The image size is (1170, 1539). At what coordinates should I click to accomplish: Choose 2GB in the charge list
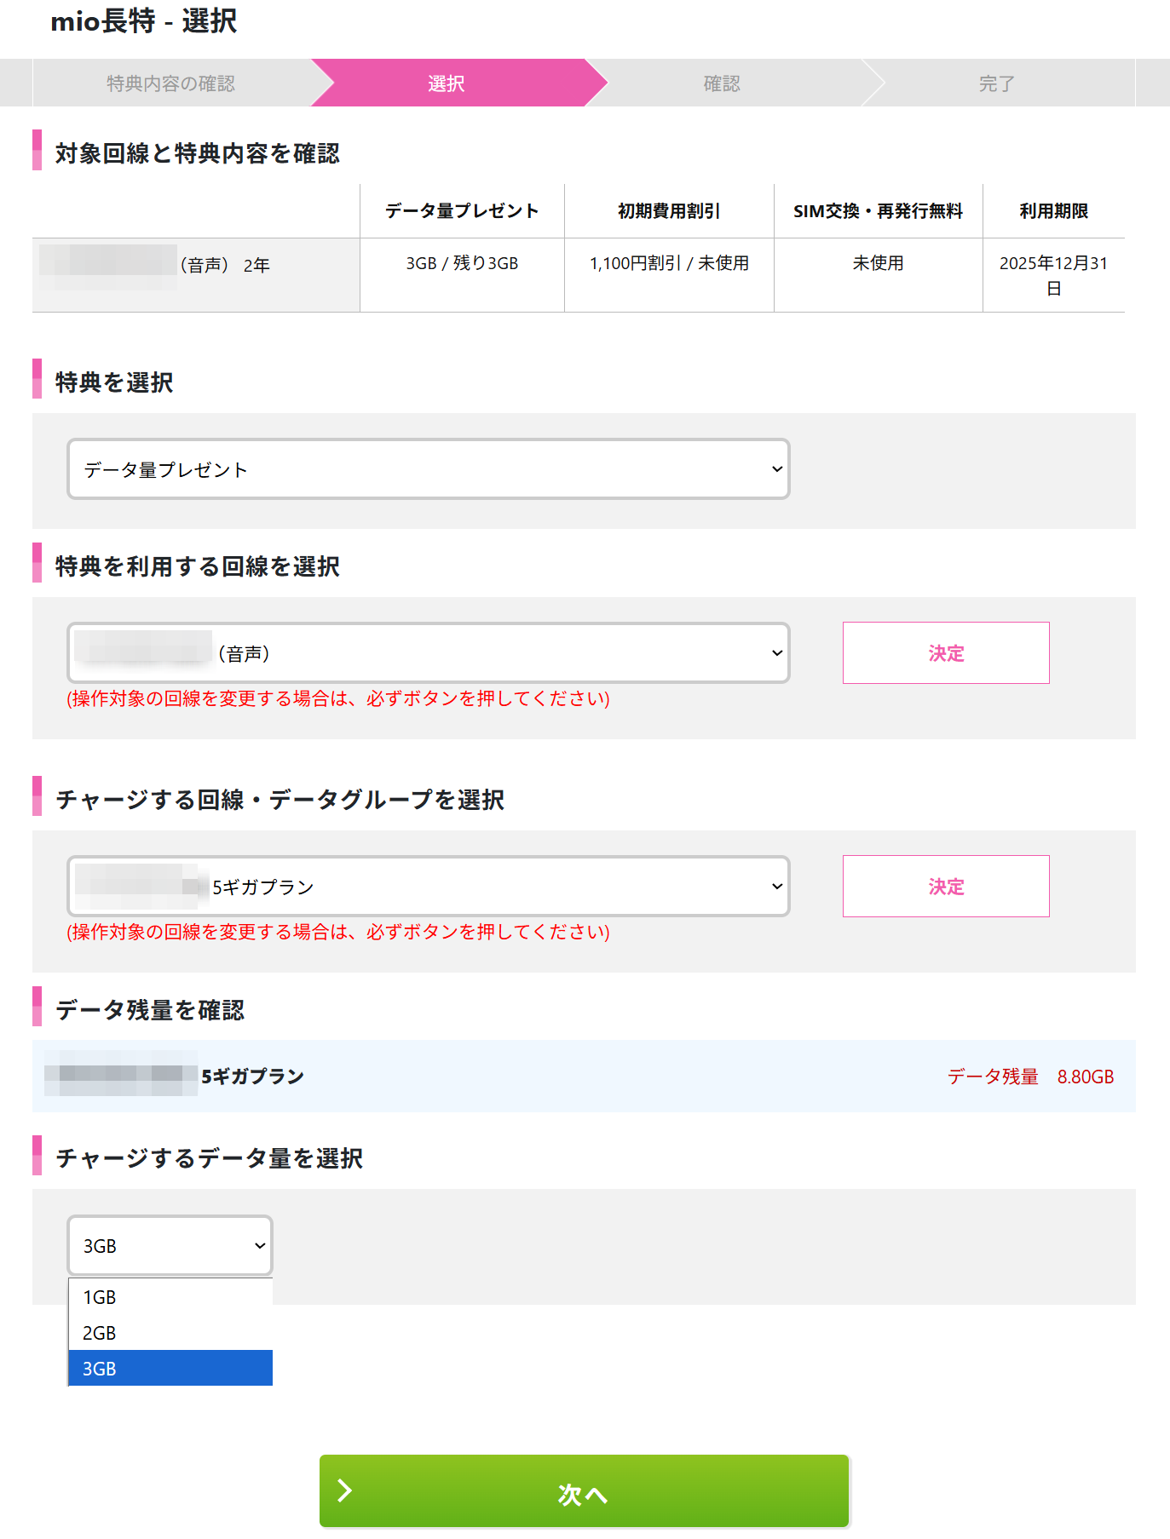coord(170,1333)
